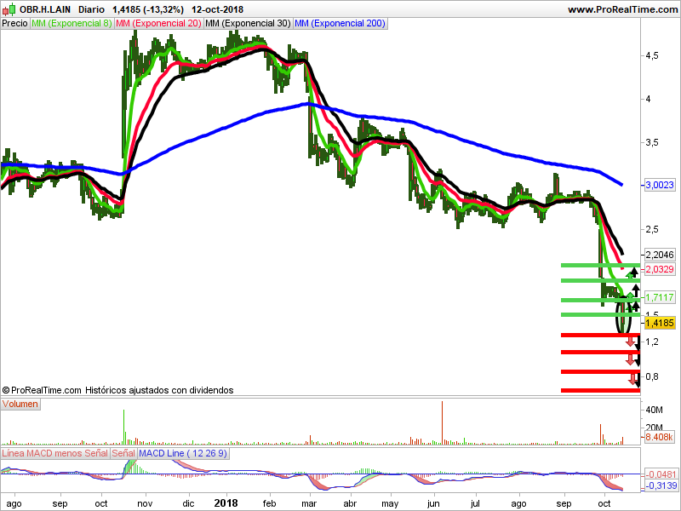This screenshot has width=681, height=511.
Task: Click the MM (Exponencial 200) label
Action: 340,24
